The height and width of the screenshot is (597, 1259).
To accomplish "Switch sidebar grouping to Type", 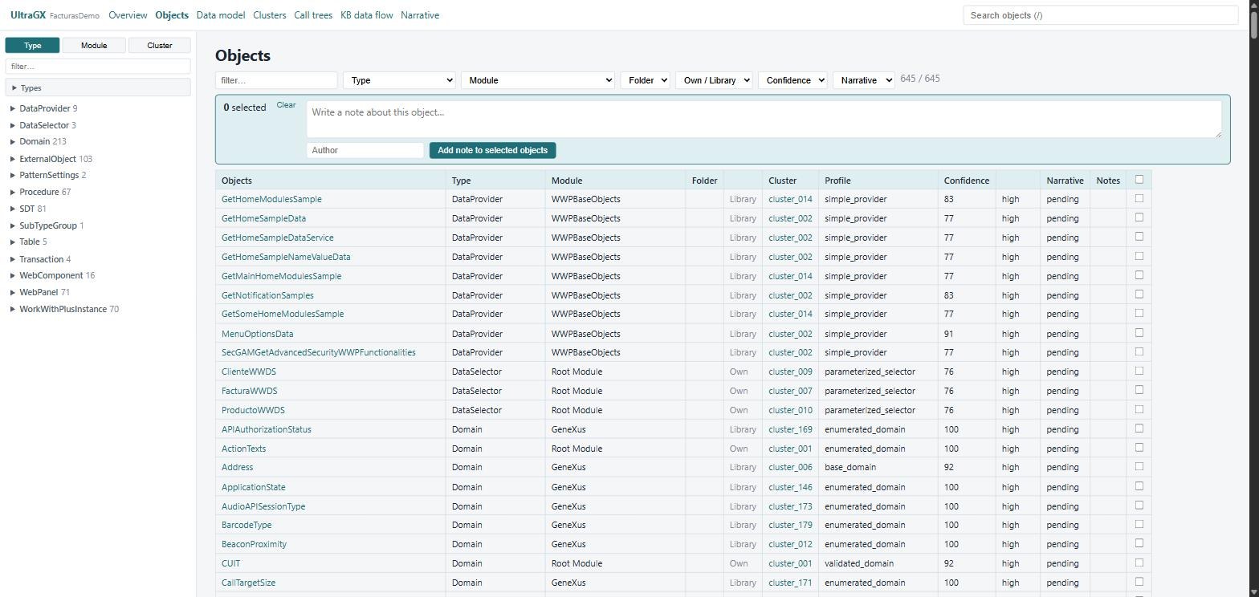I will [x=32, y=46].
